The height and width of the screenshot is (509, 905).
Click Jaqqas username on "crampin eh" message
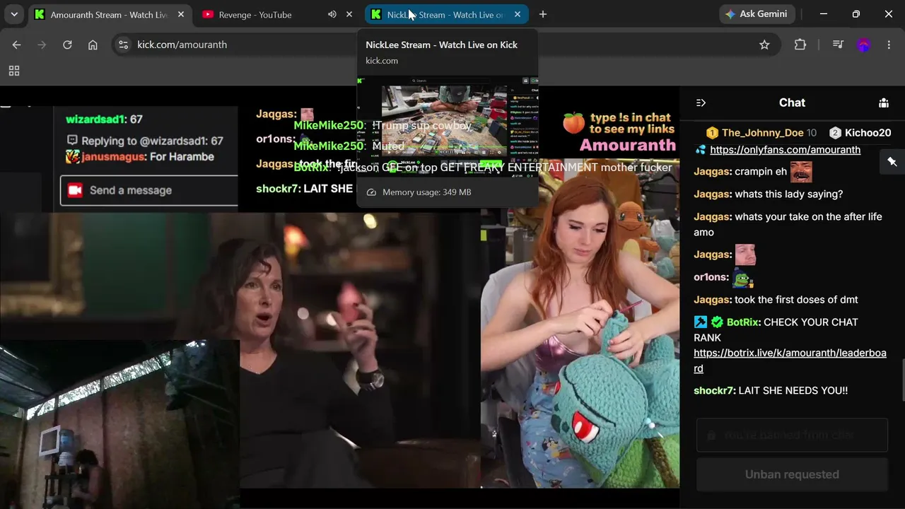[x=713, y=172]
